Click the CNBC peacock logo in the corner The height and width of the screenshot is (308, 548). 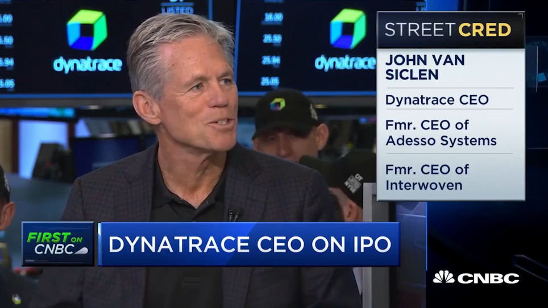pos(443,277)
